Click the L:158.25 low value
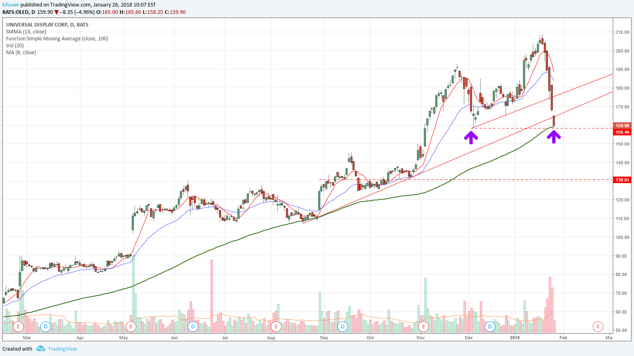634x356 pixels. point(153,12)
